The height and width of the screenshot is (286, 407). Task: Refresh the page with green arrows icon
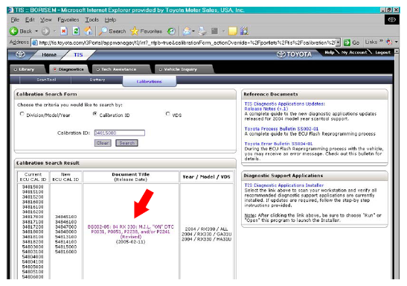coord(76,31)
